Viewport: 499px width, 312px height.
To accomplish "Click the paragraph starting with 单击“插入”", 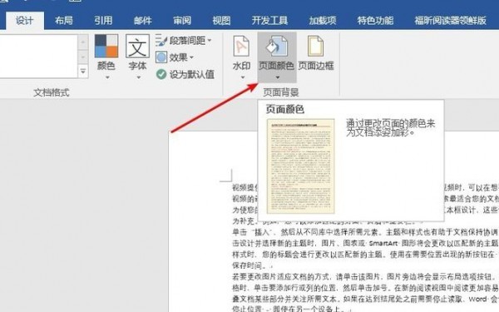I will click(x=365, y=248).
